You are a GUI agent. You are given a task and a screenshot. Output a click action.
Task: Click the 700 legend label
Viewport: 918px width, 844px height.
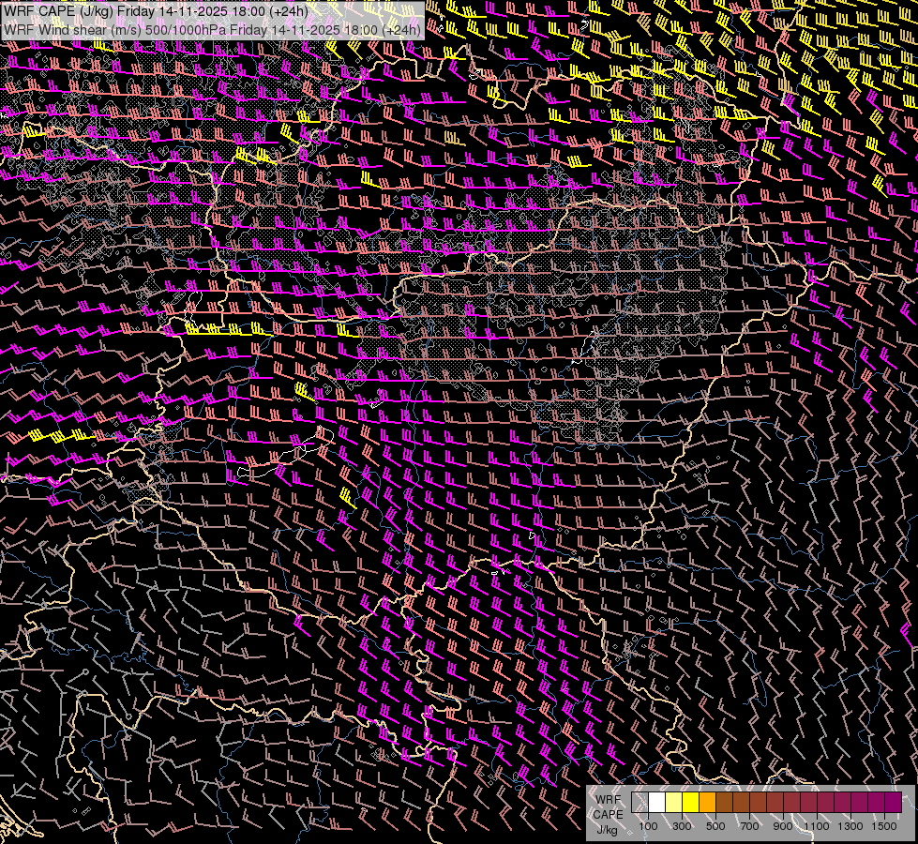[x=749, y=826]
